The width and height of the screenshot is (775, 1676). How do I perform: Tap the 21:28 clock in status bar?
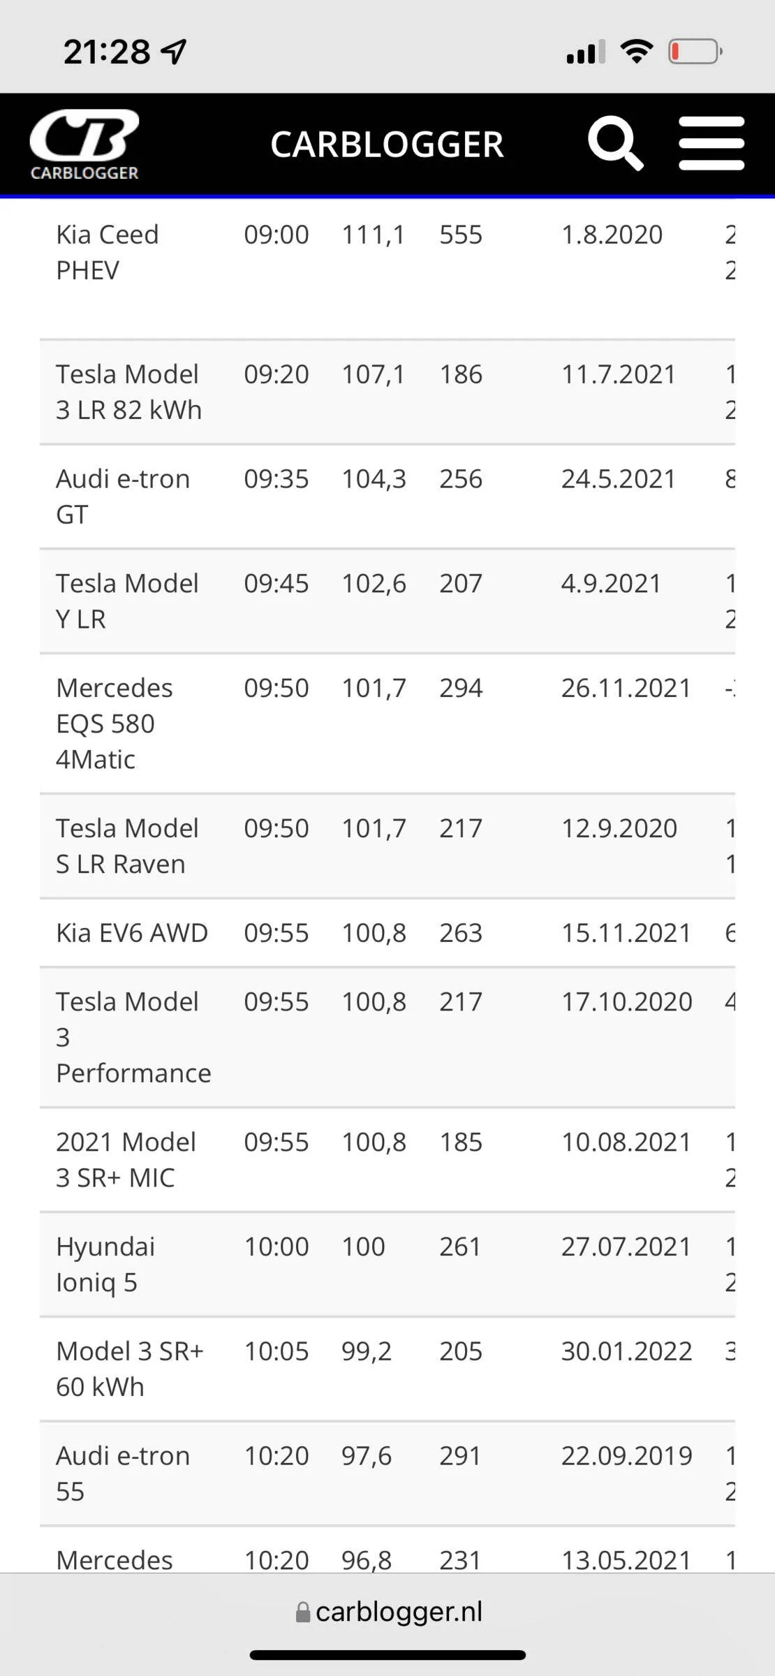tap(106, 52)
